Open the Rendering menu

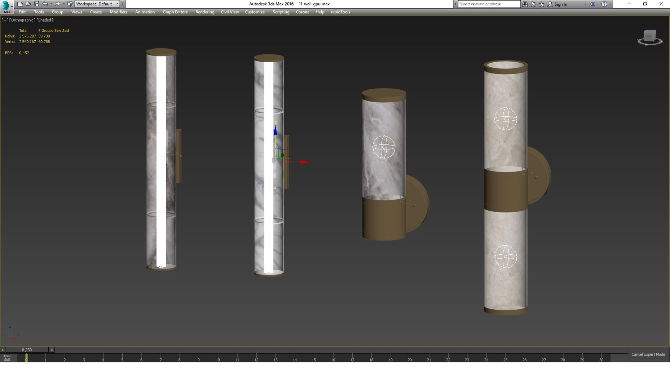coord(204,12)
